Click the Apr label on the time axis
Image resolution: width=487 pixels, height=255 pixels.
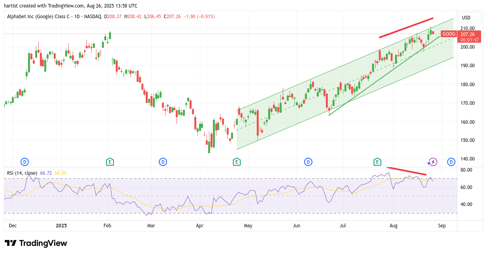[200, 226]
